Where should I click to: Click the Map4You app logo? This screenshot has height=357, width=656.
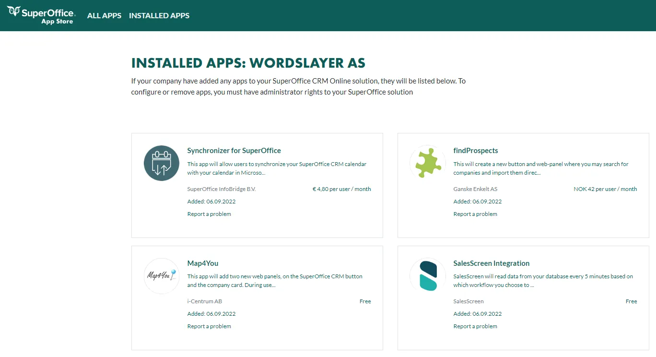tap(162, 276)
